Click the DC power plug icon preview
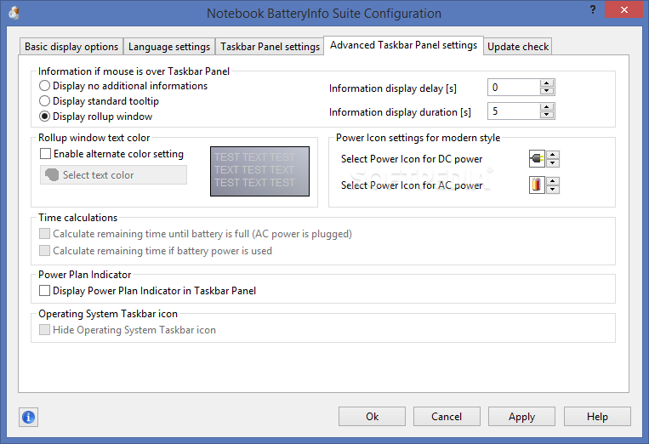This screenshot has width=649, height=444. tap(537, 159)
